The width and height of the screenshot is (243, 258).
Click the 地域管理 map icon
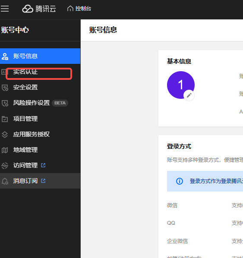click(5, 150)
